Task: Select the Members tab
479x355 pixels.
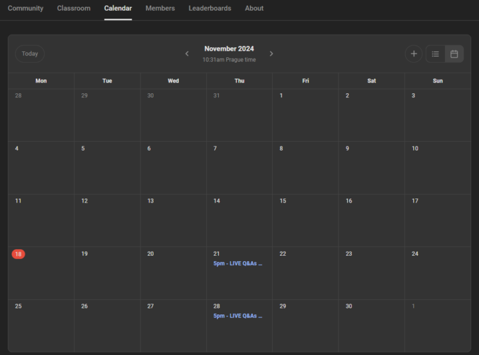Action: point(160,9)
